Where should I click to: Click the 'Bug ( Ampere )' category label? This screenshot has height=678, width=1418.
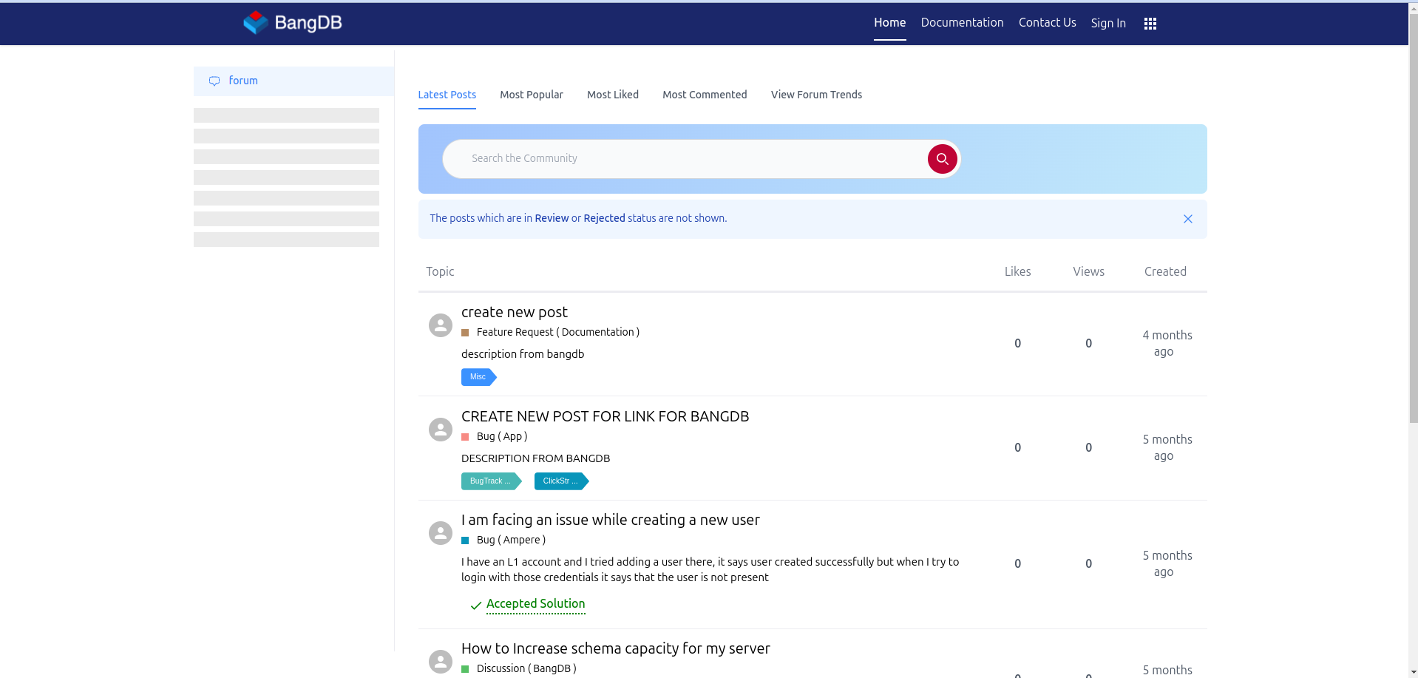511,540
